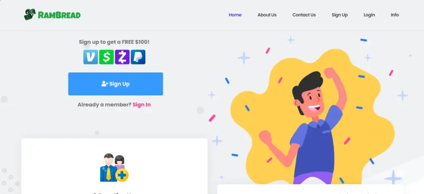Click the RamBread brand name text
Screen dimensions: 424x194
point(59,15)
